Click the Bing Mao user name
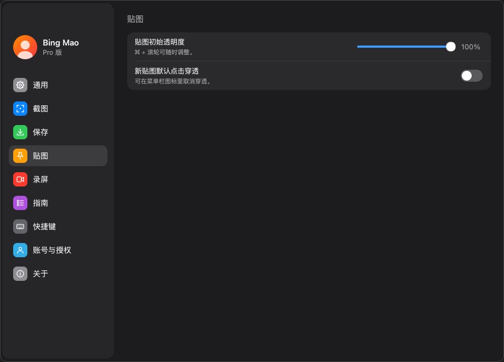 61,42
